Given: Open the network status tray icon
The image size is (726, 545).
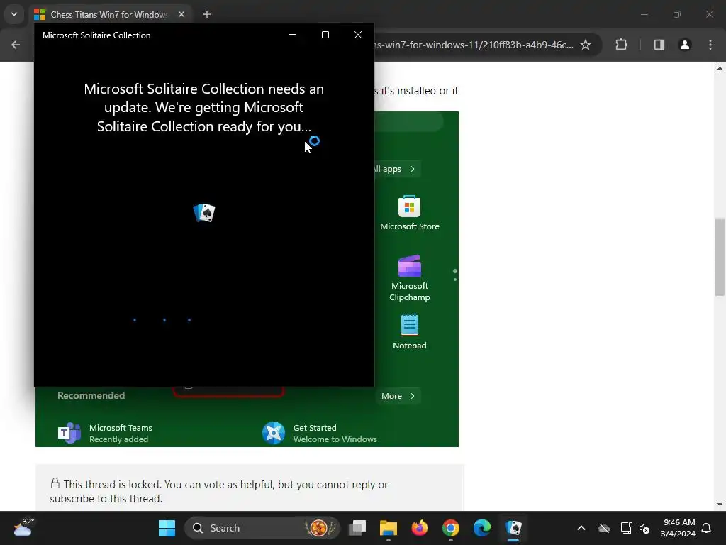Looking at the screenshot, I should tap(626, 528).
